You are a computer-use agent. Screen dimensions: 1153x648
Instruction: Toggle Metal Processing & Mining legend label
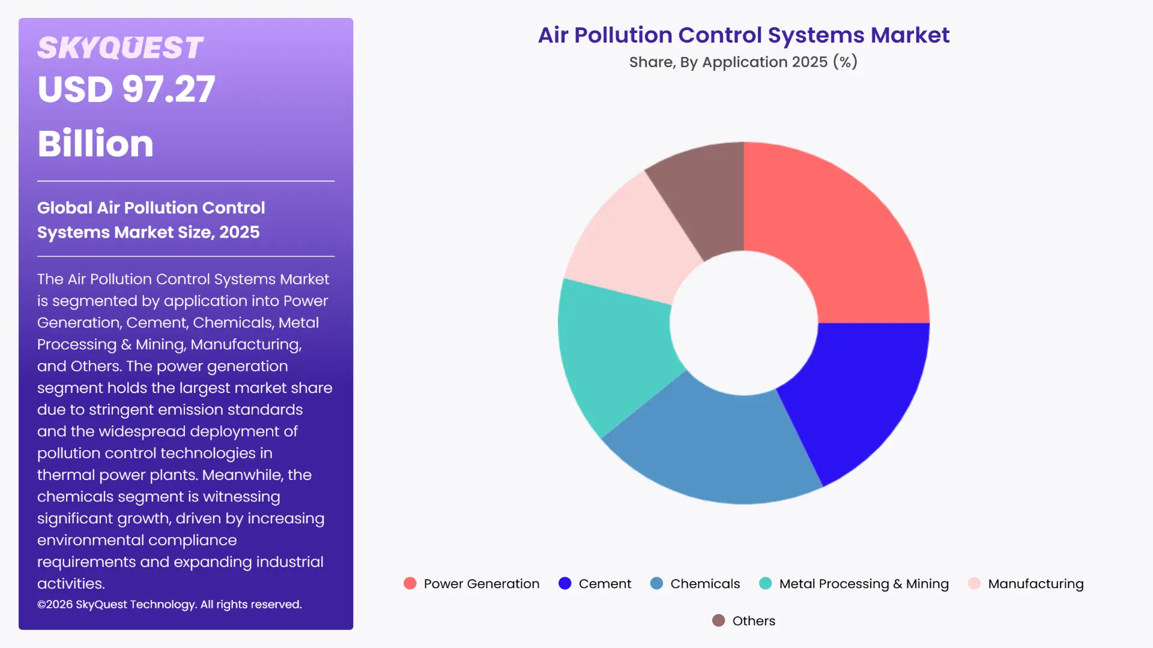pos(864,584)
